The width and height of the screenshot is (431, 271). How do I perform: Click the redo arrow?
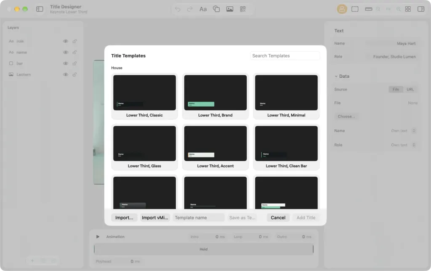pos(190,9)
